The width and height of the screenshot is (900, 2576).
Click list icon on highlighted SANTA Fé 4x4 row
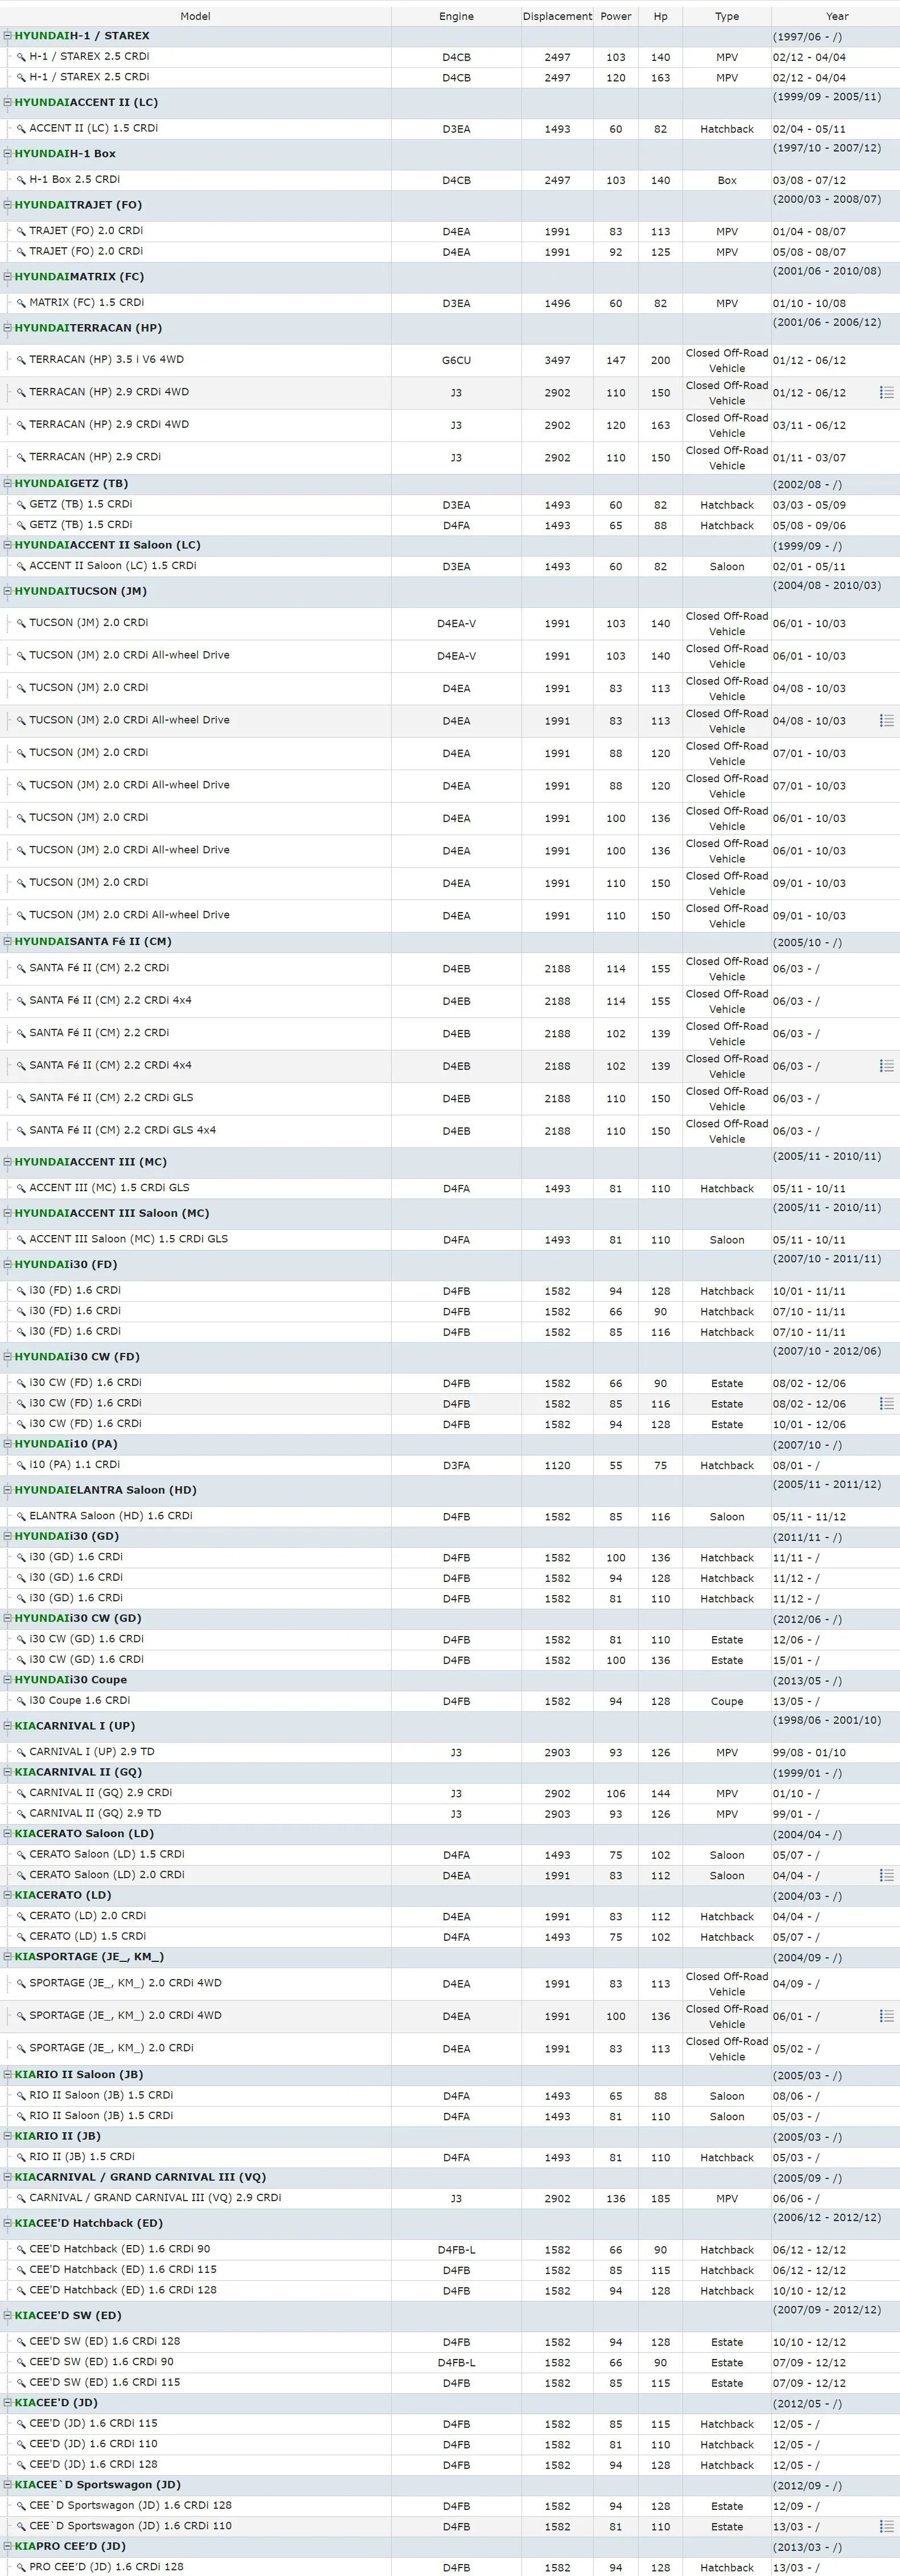pos(886,1066)
